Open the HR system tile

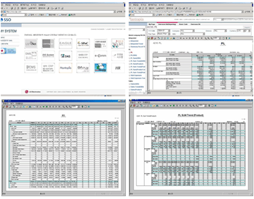coord(118,68)
